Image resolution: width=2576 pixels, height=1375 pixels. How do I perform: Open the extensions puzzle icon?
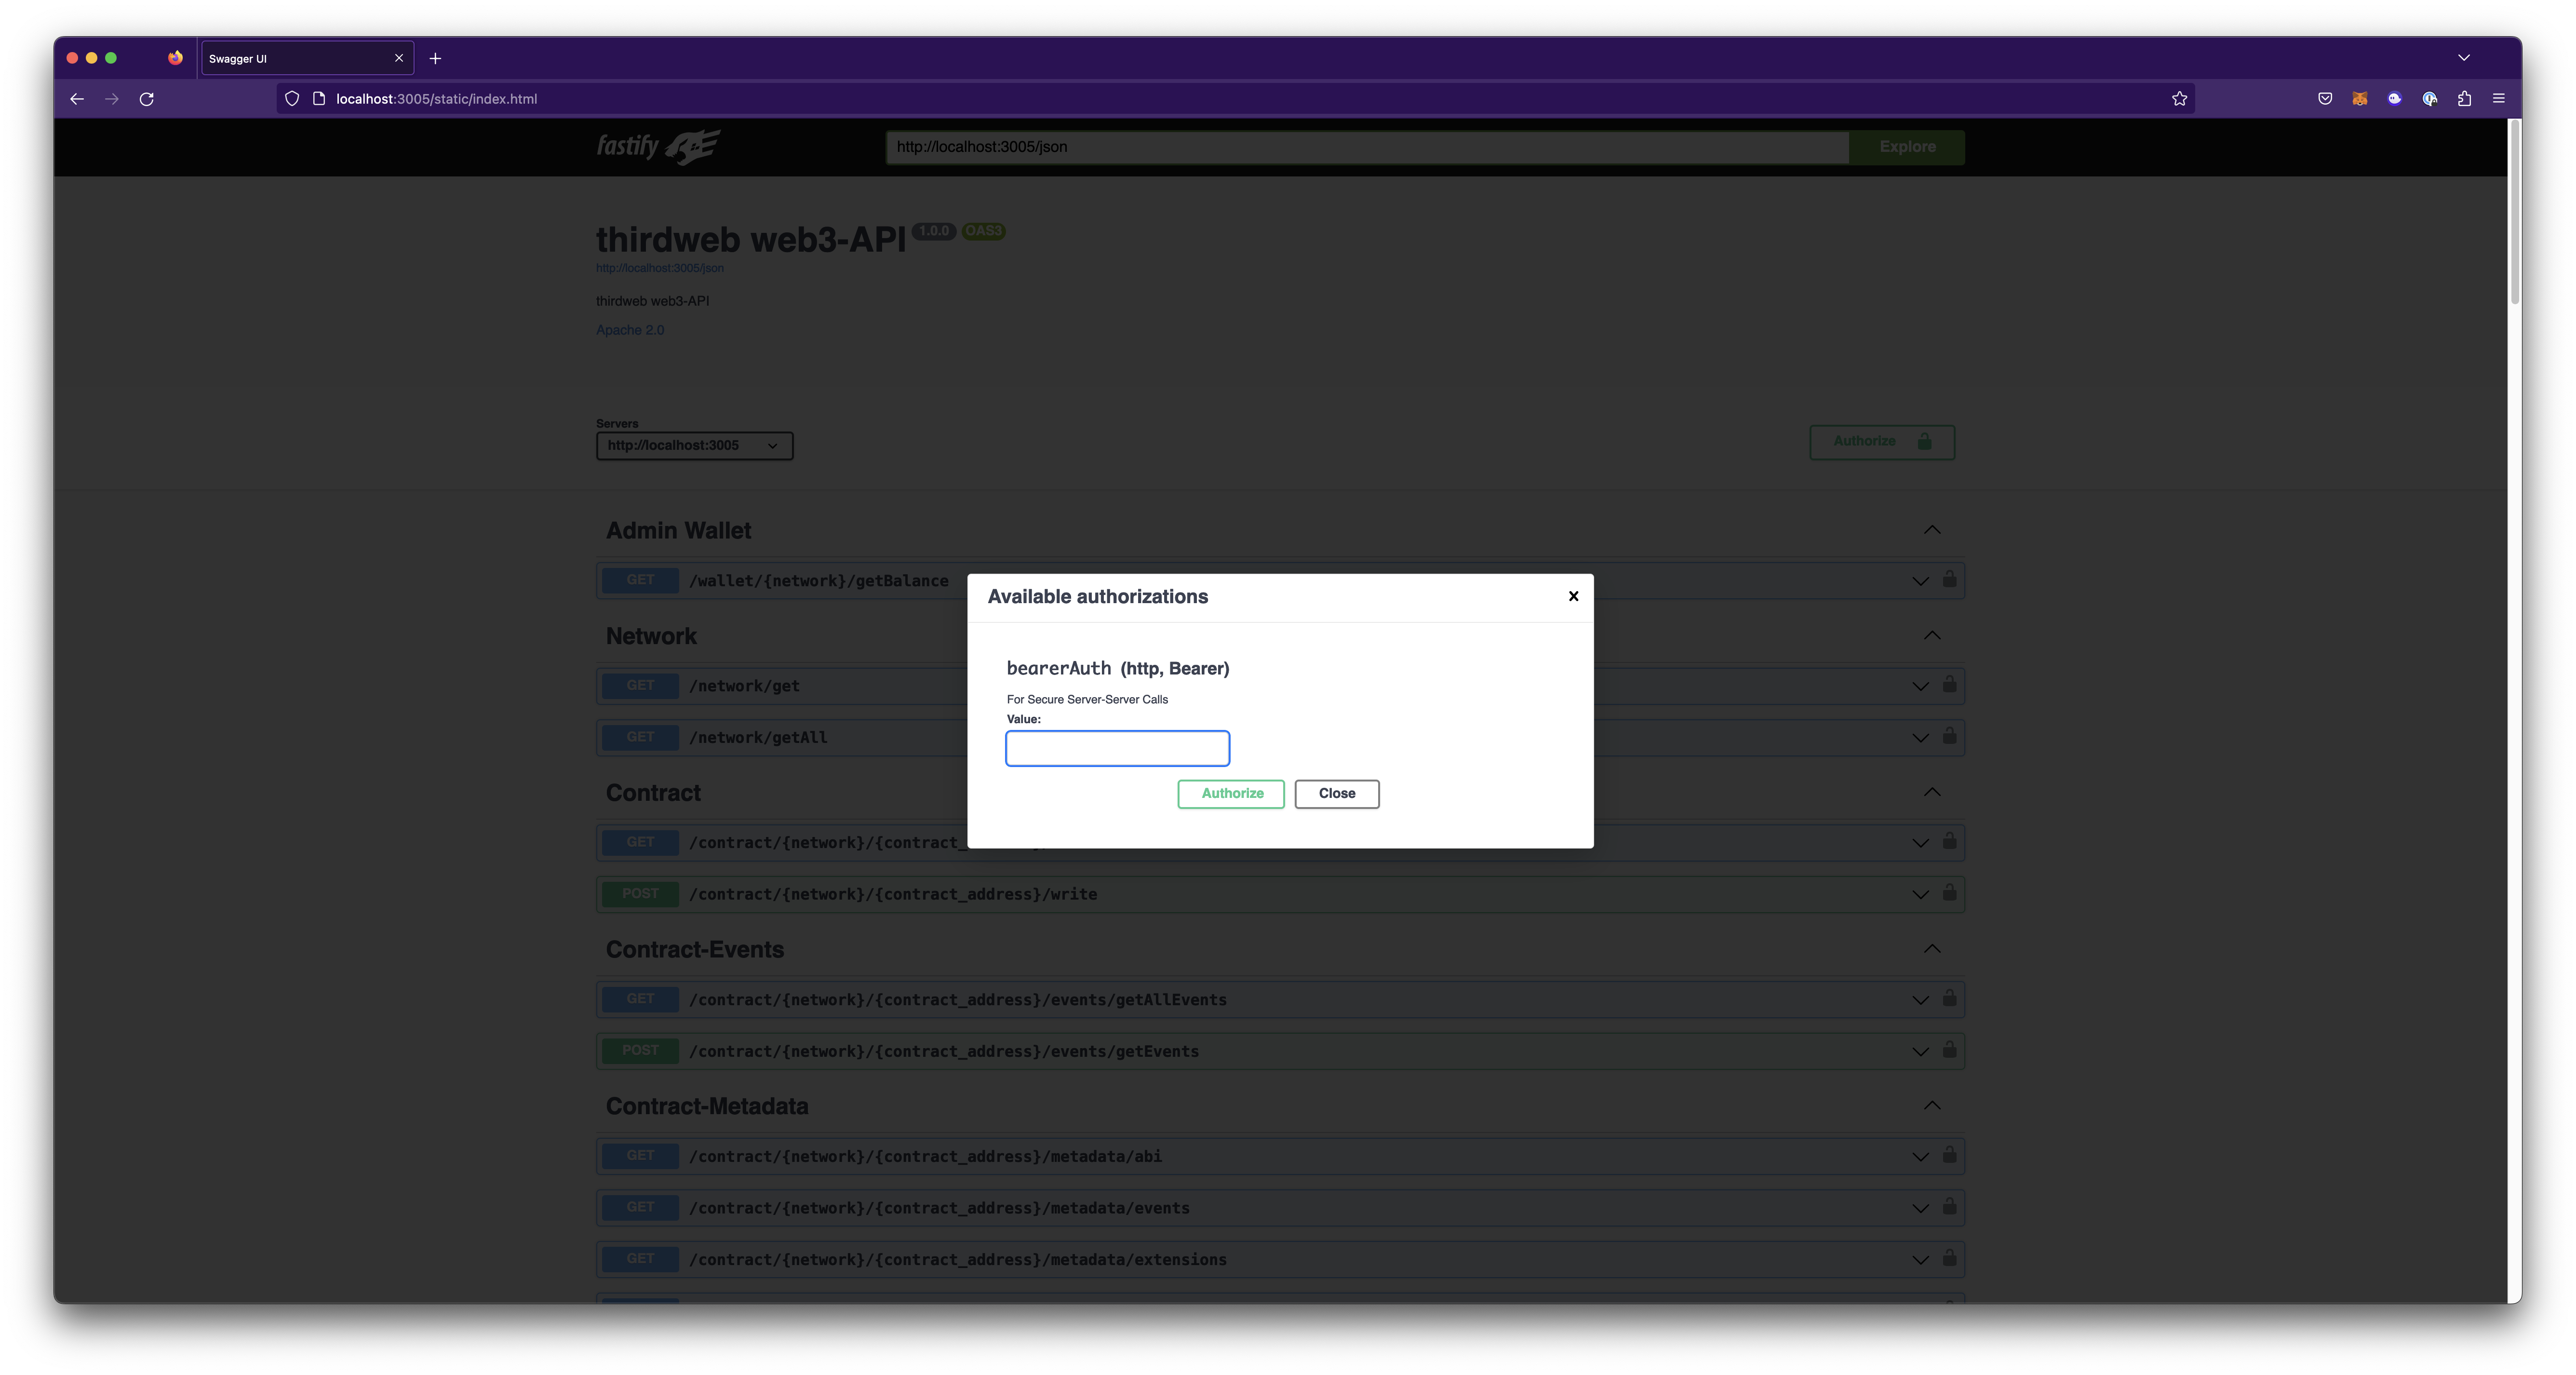(2464, 99)
